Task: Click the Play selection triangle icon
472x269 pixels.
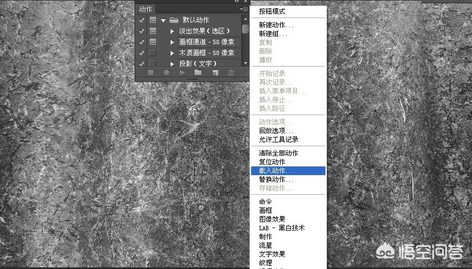Action: 182,73
